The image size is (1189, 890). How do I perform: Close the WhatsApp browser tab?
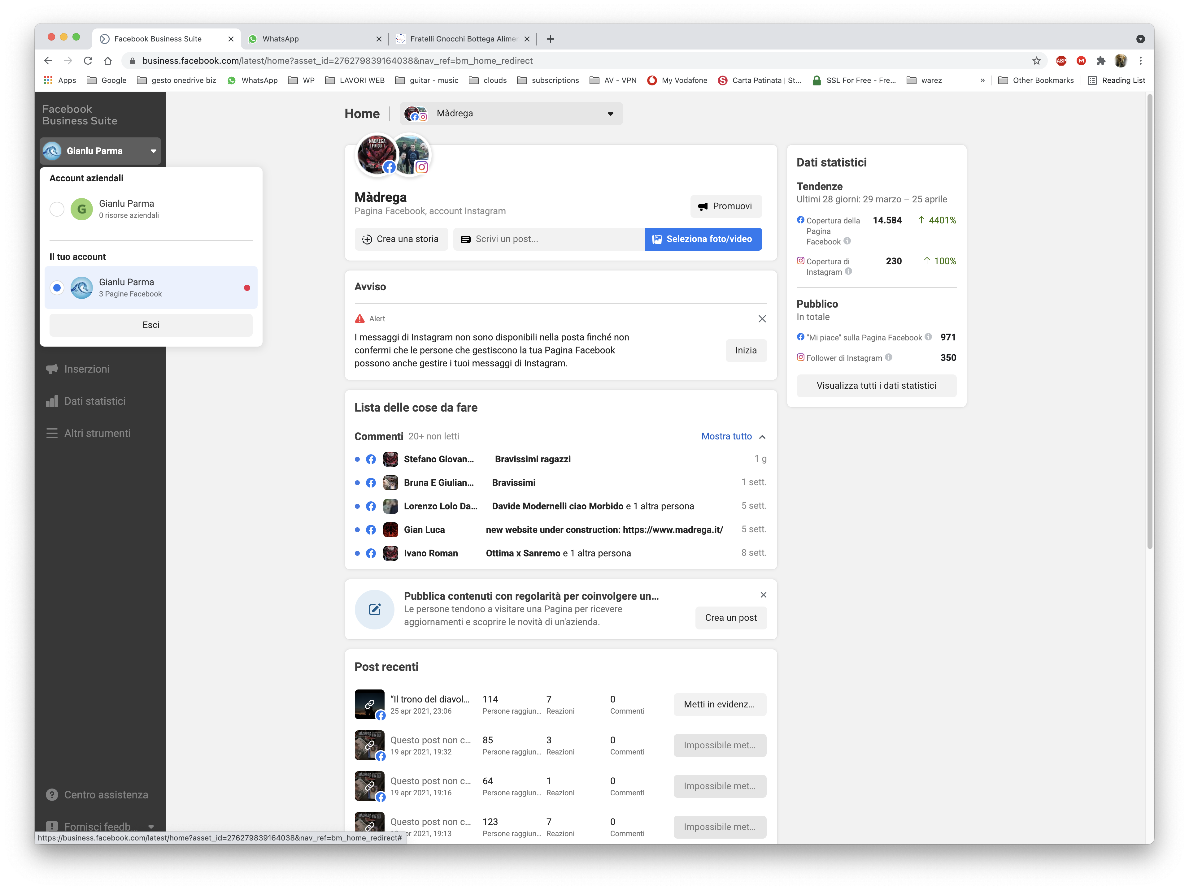(379, 39)
